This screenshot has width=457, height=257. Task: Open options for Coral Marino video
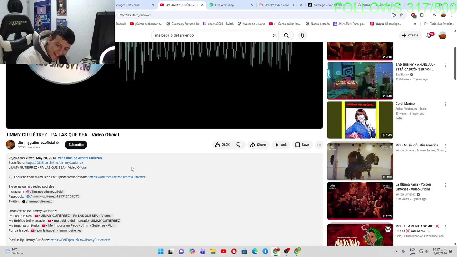(x=446, y=104)
